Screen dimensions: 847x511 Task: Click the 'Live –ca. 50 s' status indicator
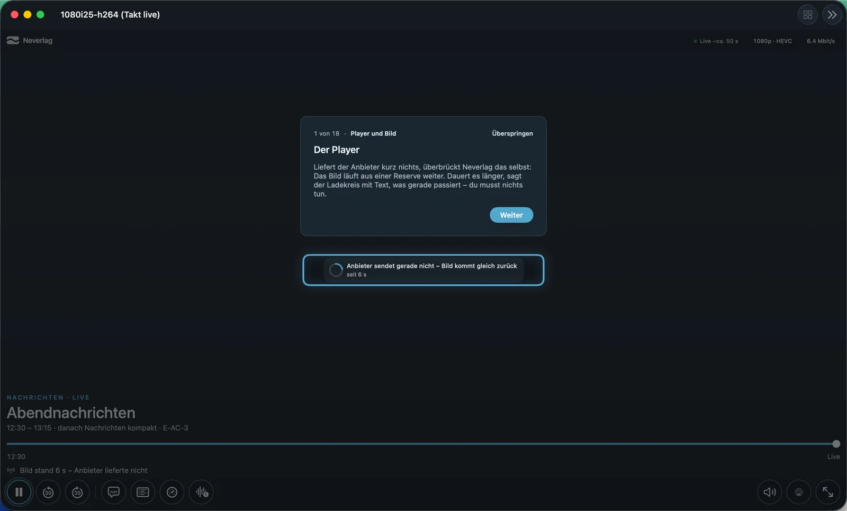[716, 41]
